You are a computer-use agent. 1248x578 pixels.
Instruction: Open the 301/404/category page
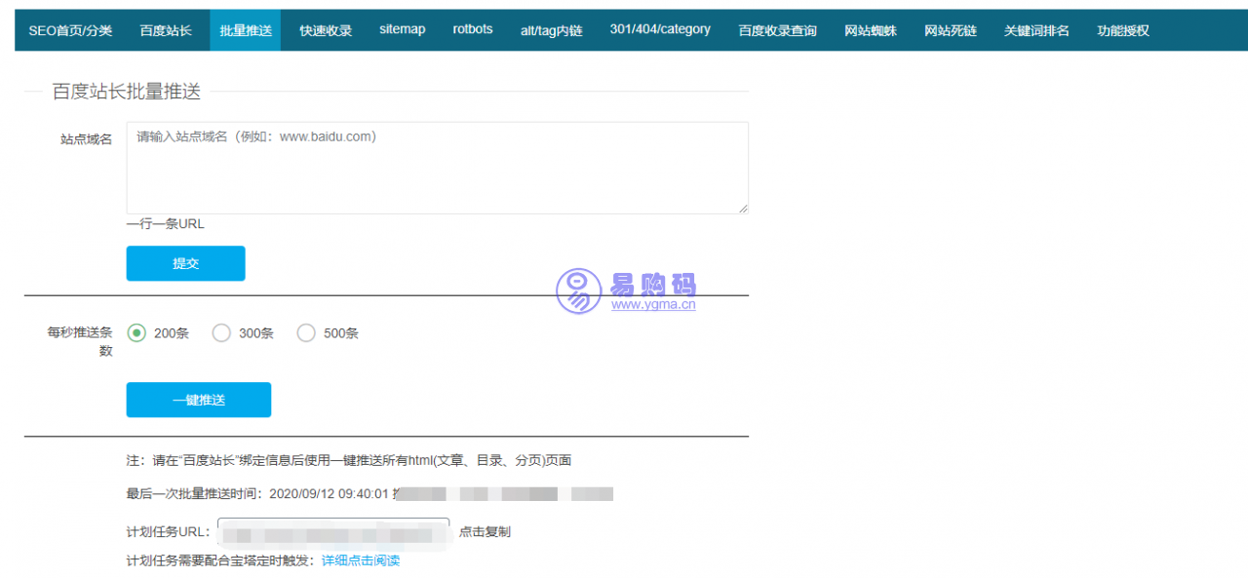tap(659, 29)
